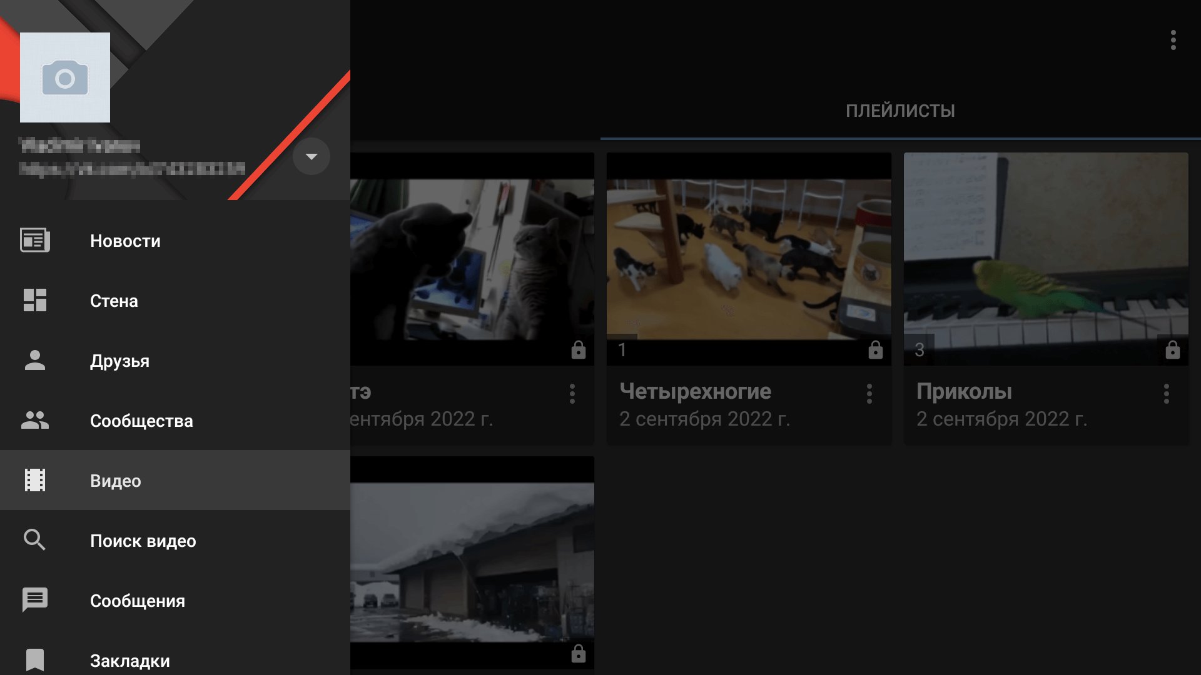This screenshot has width=1201, height=675.
Task: Click the Стена dashboard icon
Action: tap(35, 301)
